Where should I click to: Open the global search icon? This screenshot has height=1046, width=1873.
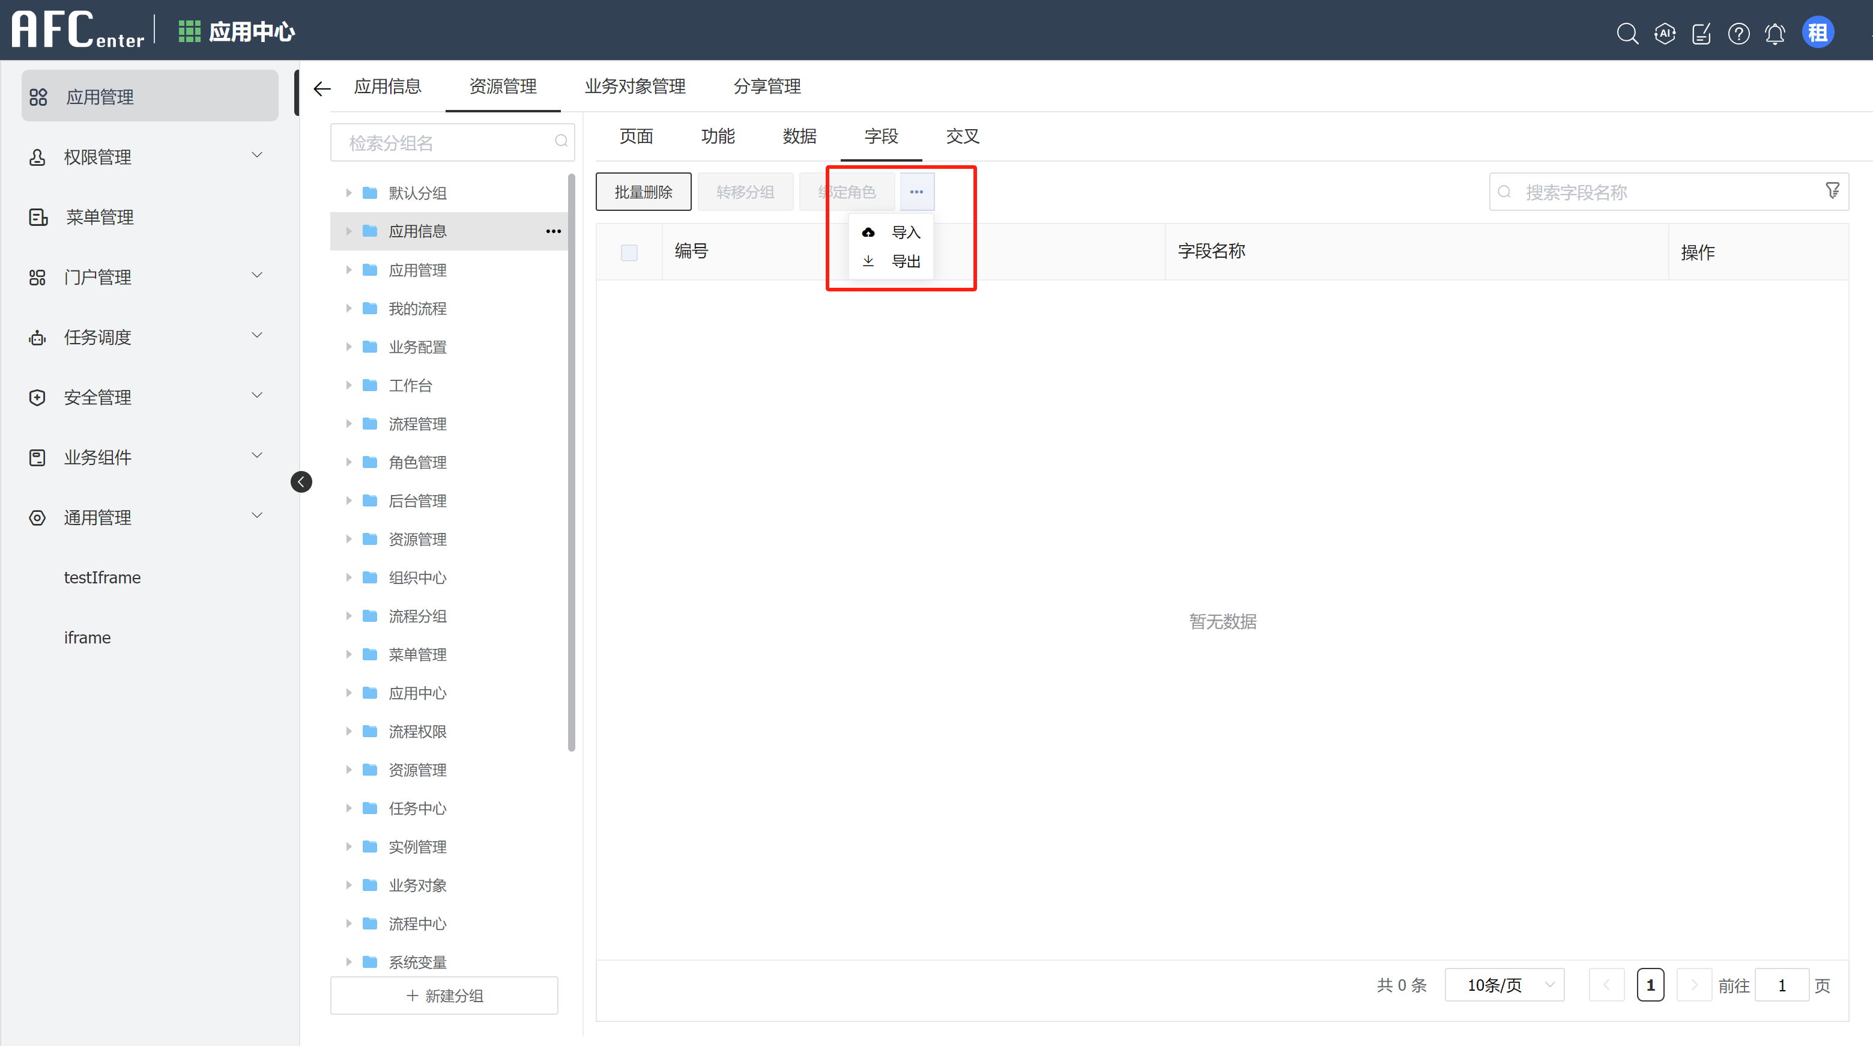(x=1628, y=34)
